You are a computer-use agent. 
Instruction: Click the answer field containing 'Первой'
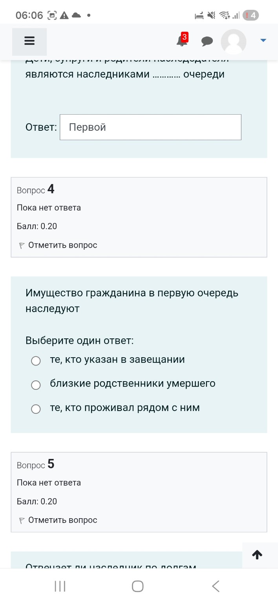(150, 127)
